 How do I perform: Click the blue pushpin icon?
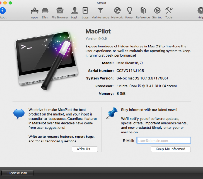pos(112,113)
